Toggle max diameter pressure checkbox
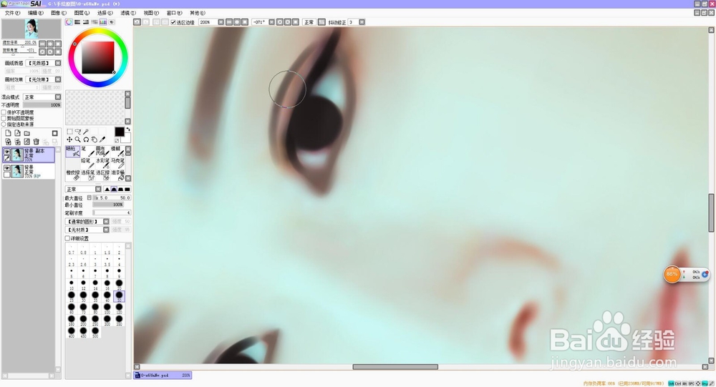This screenshot has height=387, width=716. point(89,197)
